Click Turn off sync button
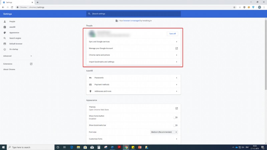 [x=173, y=34]
